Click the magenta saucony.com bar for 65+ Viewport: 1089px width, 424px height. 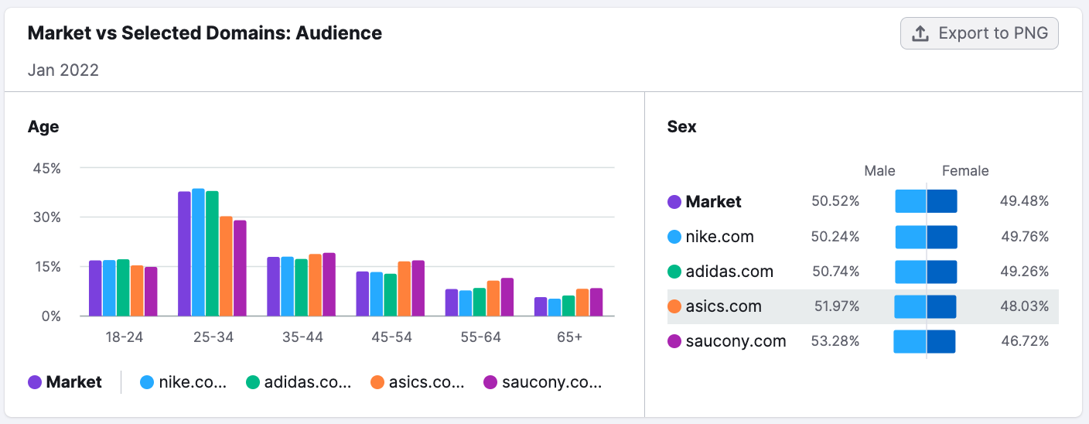pos(596,302)
